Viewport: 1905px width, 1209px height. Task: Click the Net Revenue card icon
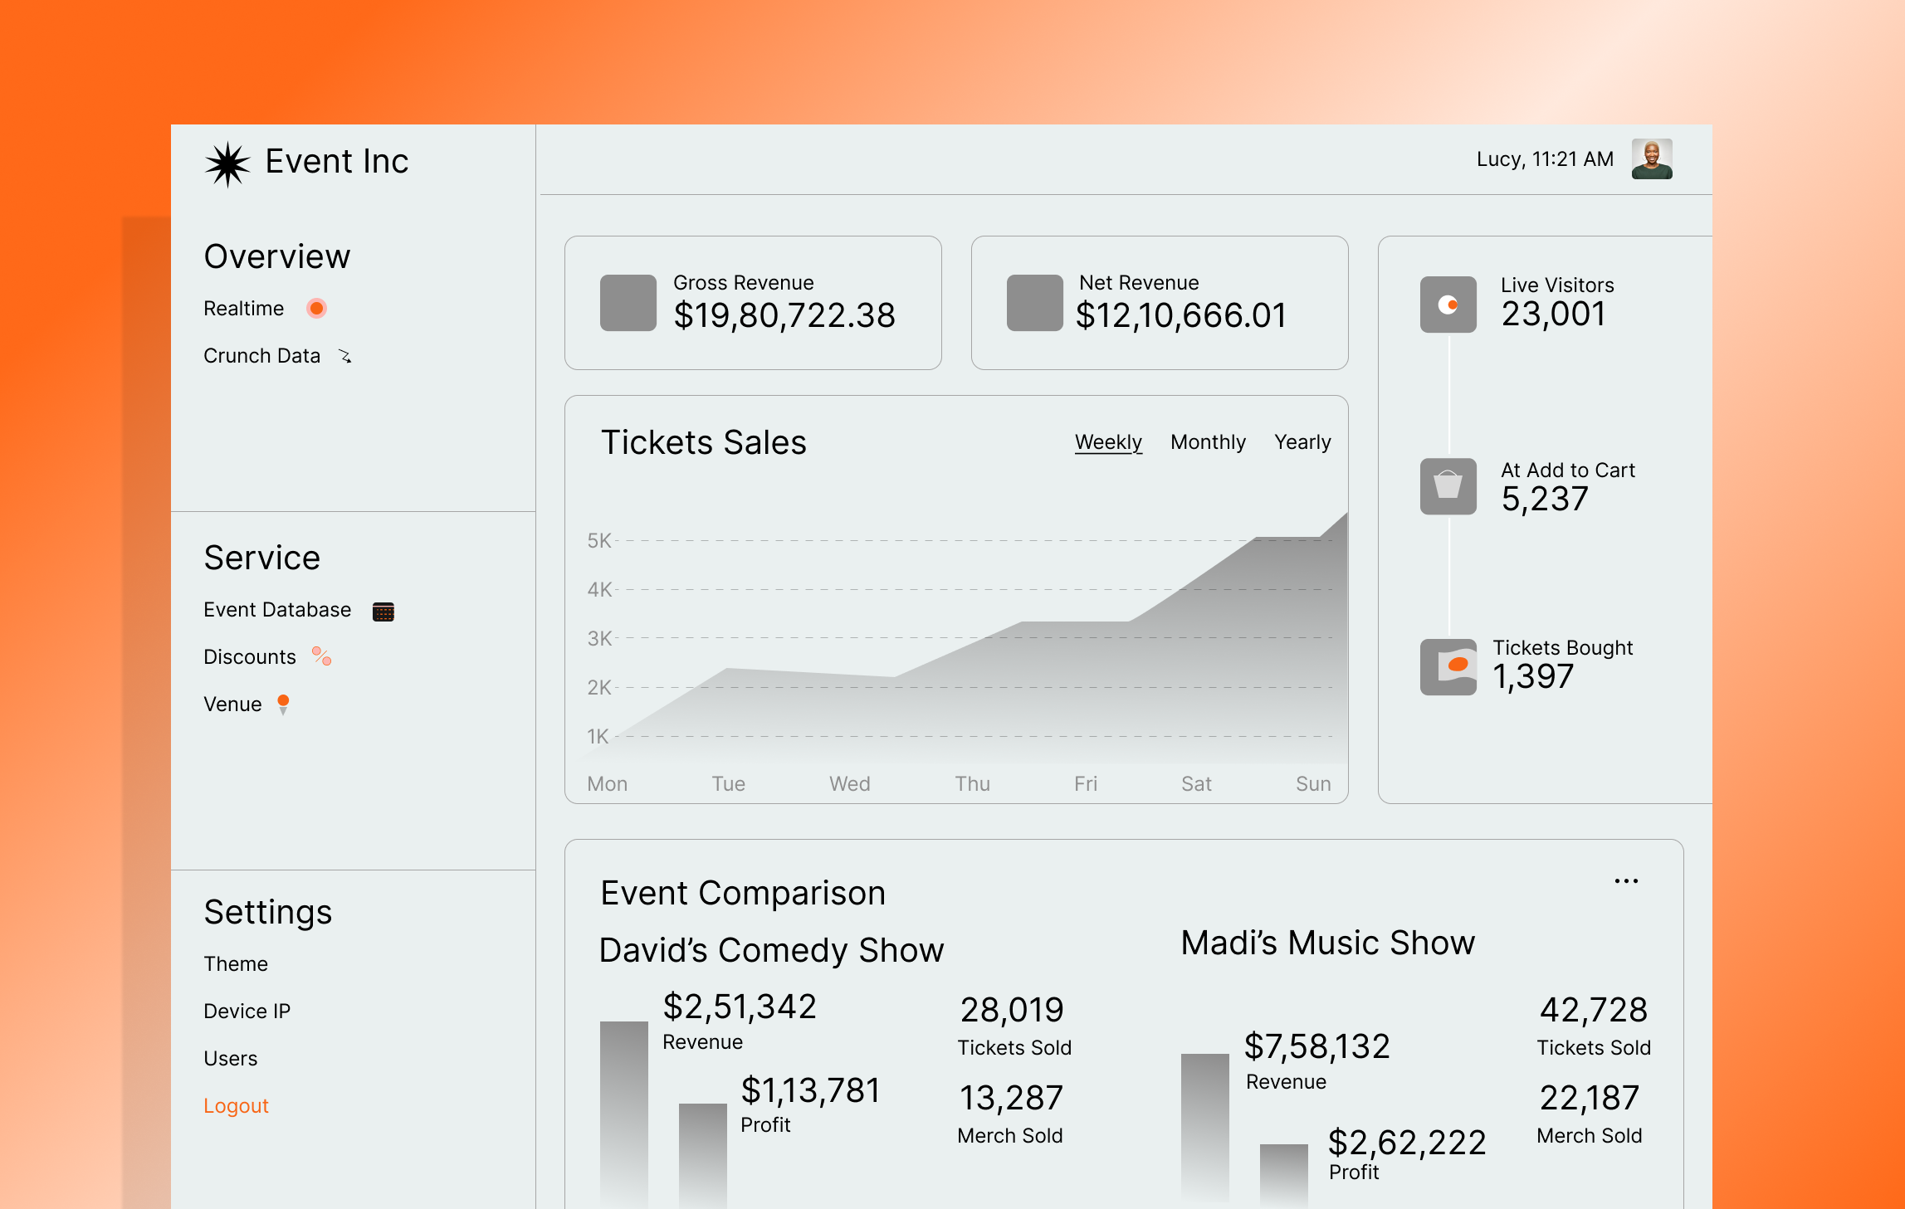1033,301
